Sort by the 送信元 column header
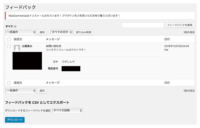Screen dimensions: 200x128 tap(18, 39)
